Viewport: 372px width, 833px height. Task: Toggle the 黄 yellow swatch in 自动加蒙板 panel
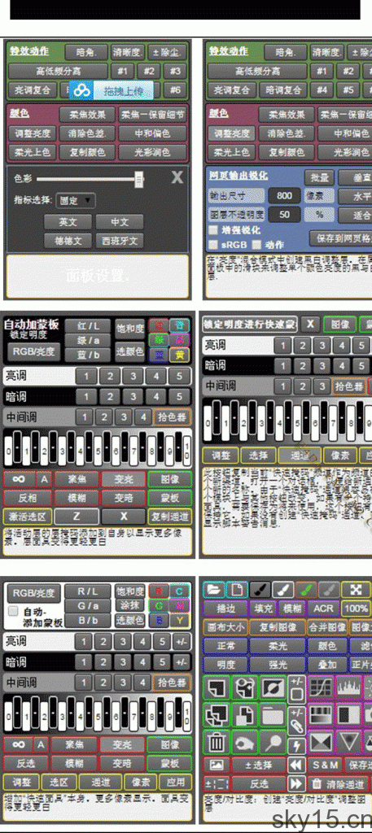(x=180, y=355)
